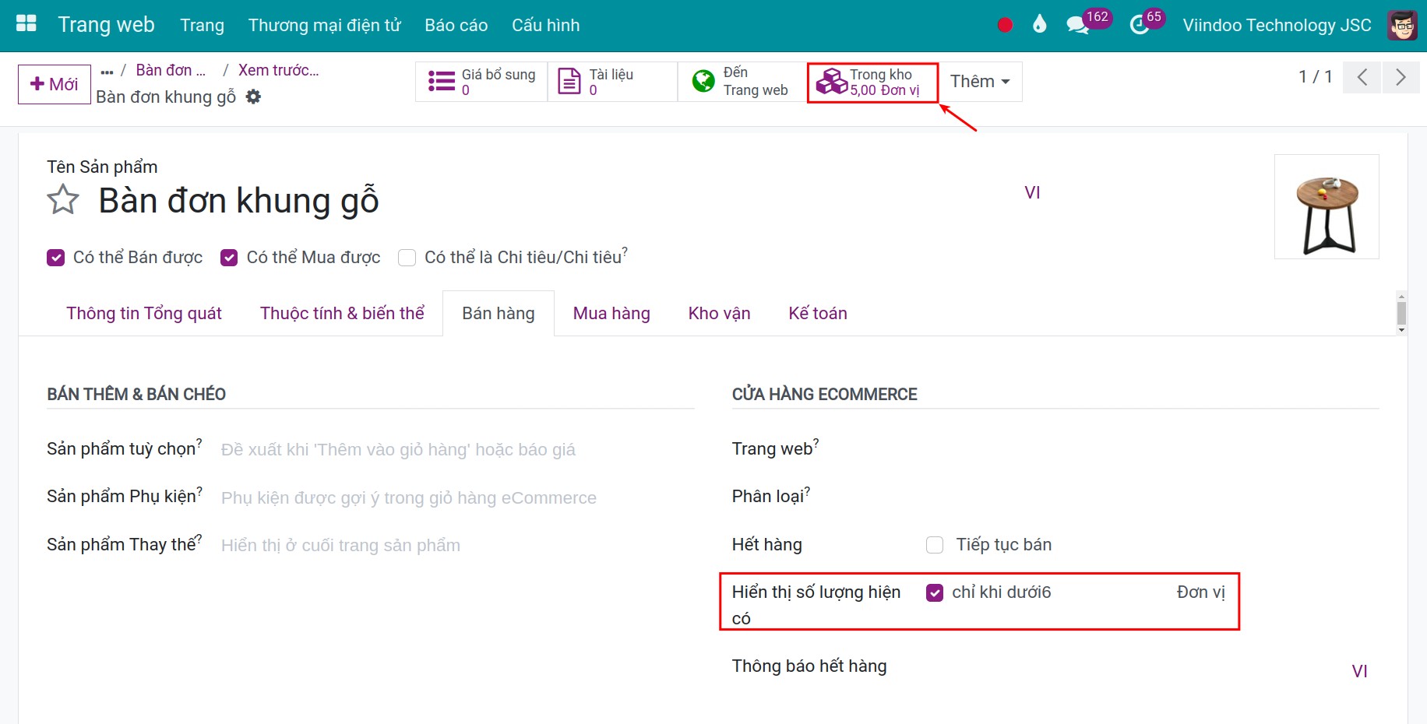Screen dimensions: 1427x724
Task: Open Thương mại điện tử menu
Action: coord(324,25)
